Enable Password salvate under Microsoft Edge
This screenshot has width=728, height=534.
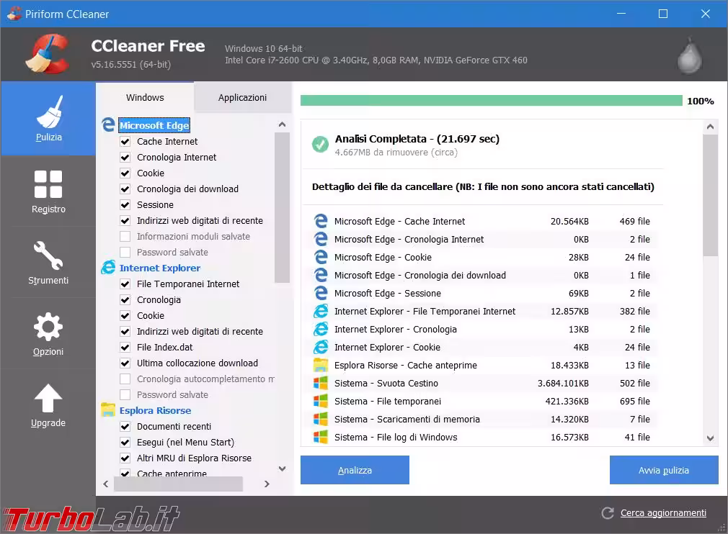coord(125,253)
